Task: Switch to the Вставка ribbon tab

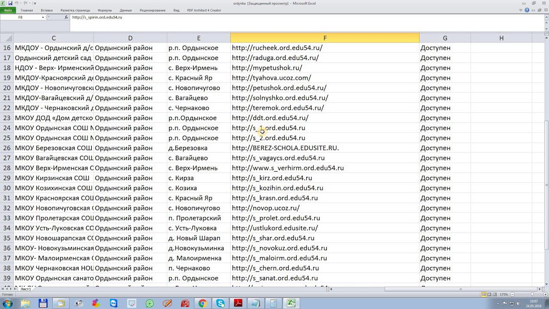Action: [47, 10]
